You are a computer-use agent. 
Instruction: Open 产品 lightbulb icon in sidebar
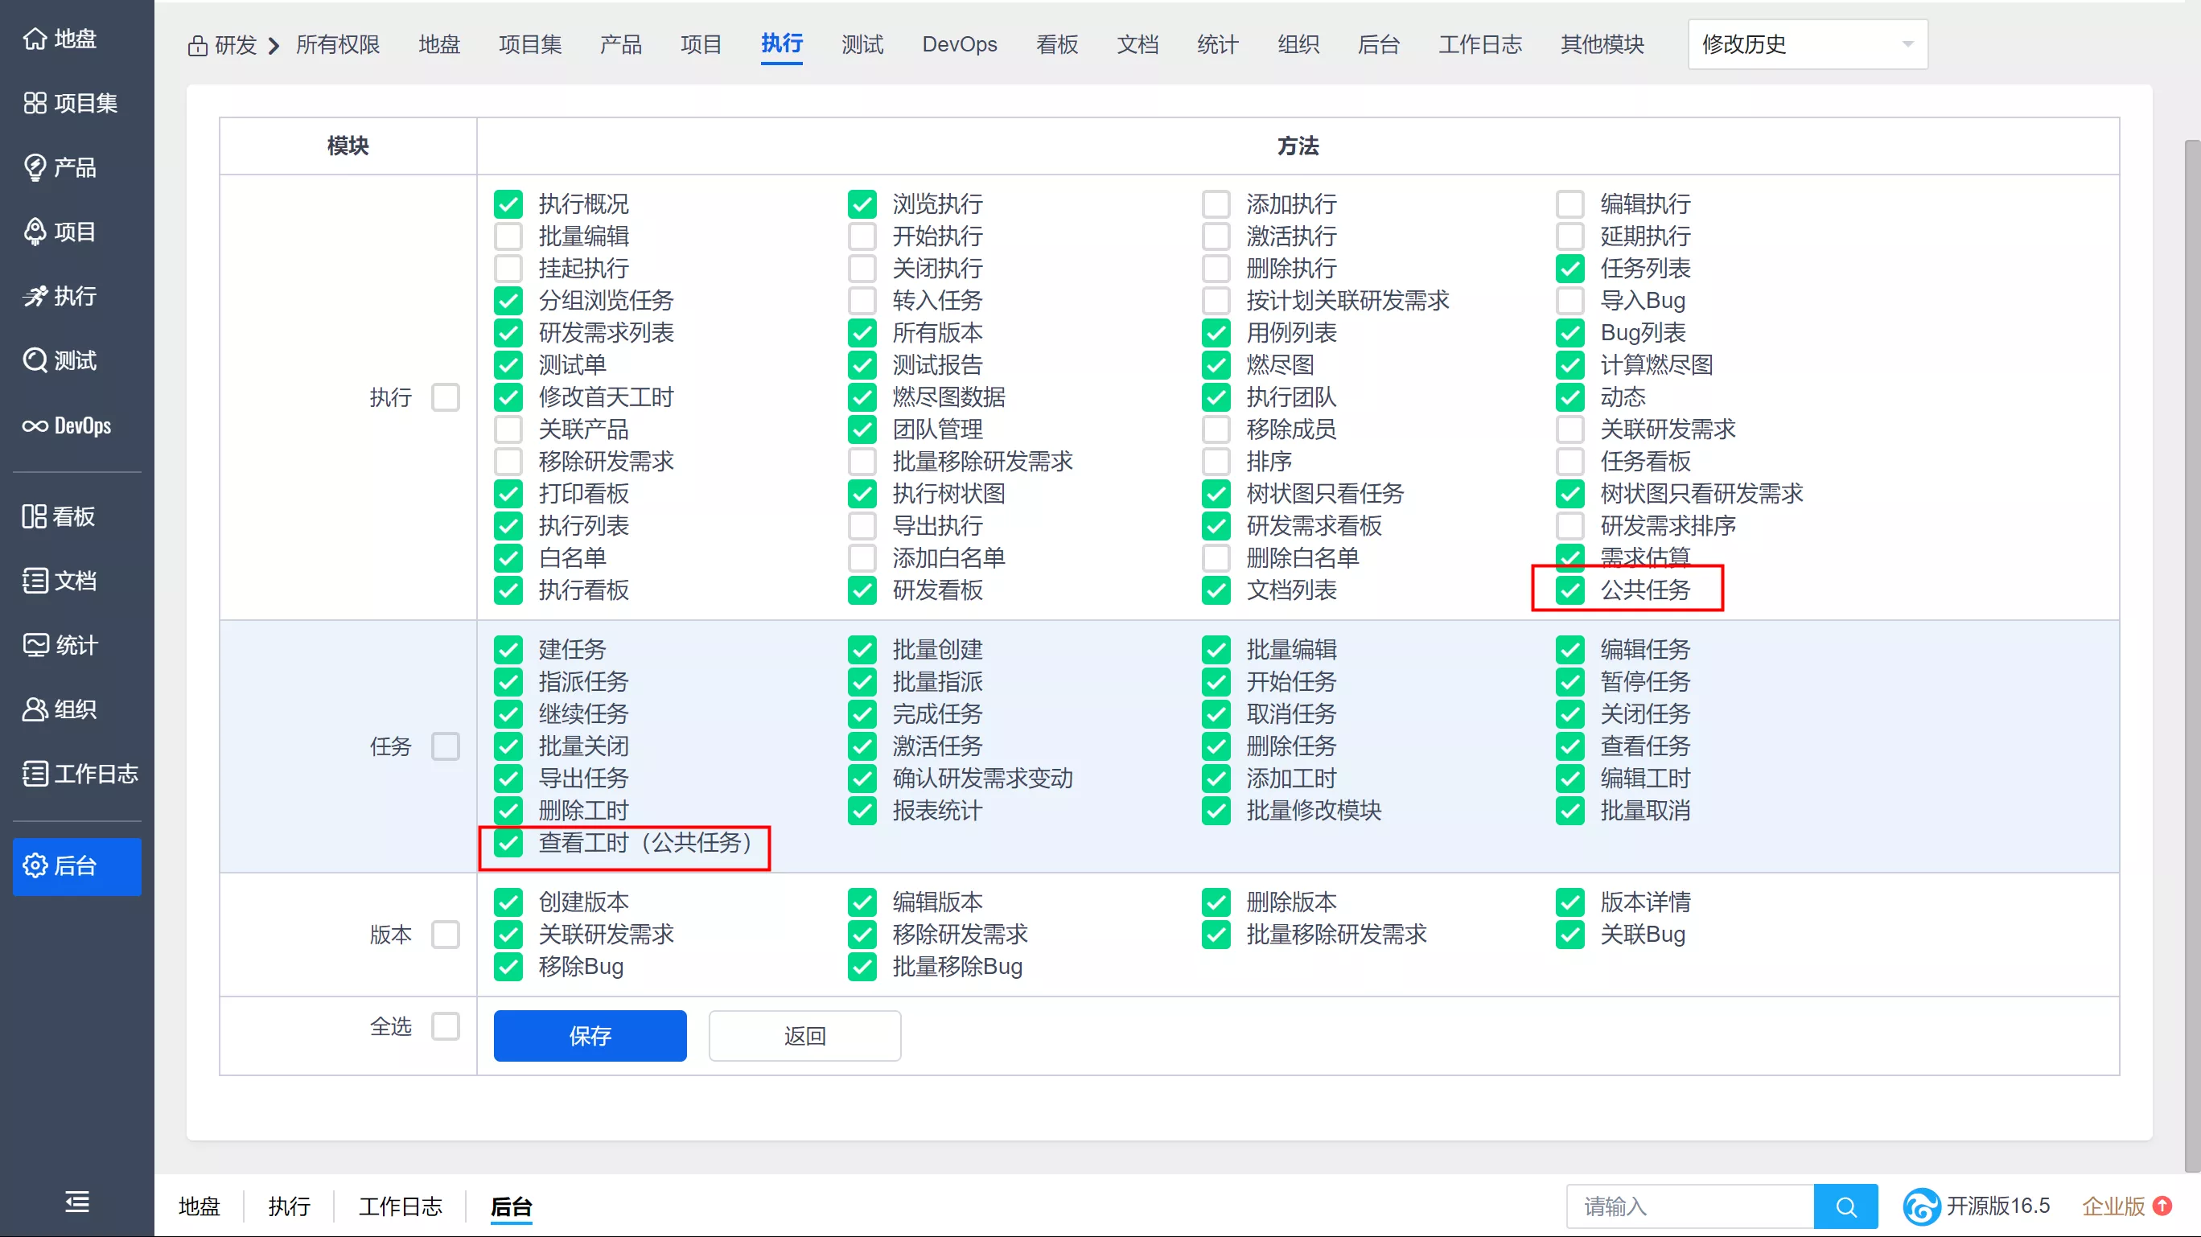[x=35, y=167]
